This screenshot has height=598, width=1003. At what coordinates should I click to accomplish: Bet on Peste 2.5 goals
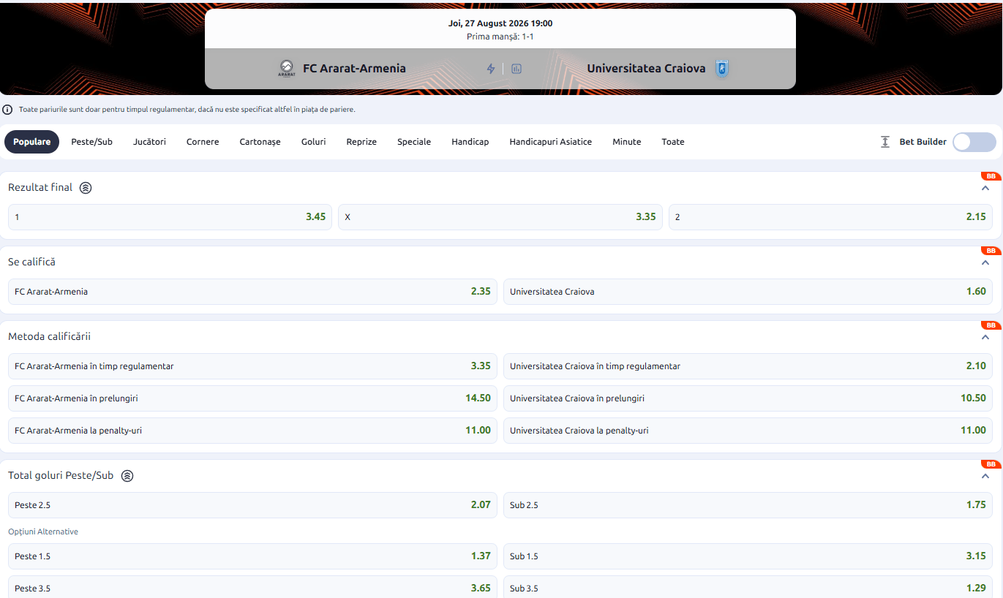[252, 505]
